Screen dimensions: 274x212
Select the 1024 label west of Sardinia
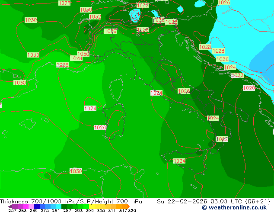tap(90, 109)
